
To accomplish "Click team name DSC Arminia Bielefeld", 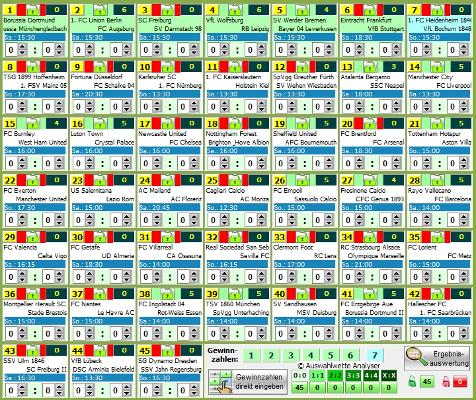I will (103, 369).
